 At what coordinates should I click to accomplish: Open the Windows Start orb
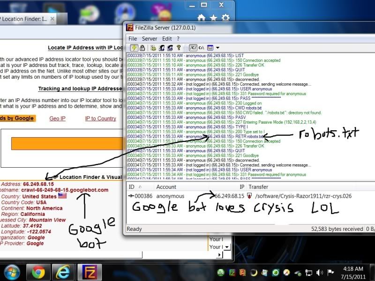pyautogui.click(x=12, y=272)
